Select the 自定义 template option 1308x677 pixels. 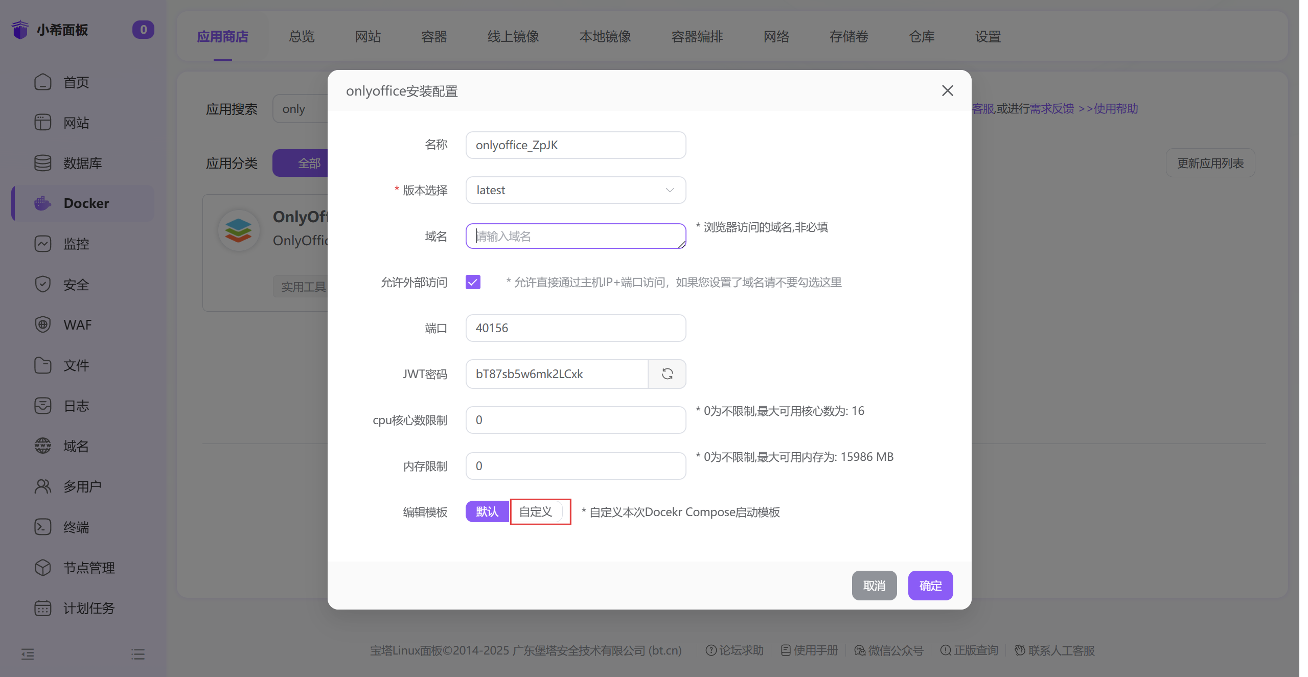pos(536,512)
